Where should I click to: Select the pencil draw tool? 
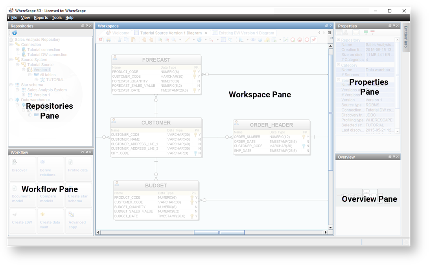[187, 40]
